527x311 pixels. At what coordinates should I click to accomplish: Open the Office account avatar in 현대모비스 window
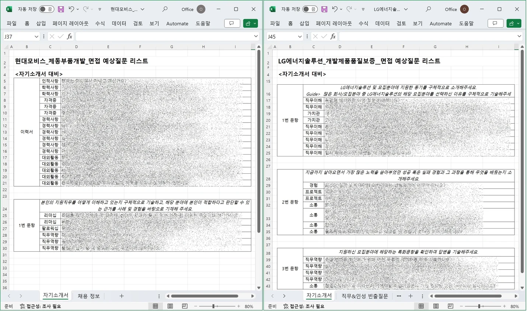click(201, 9)
